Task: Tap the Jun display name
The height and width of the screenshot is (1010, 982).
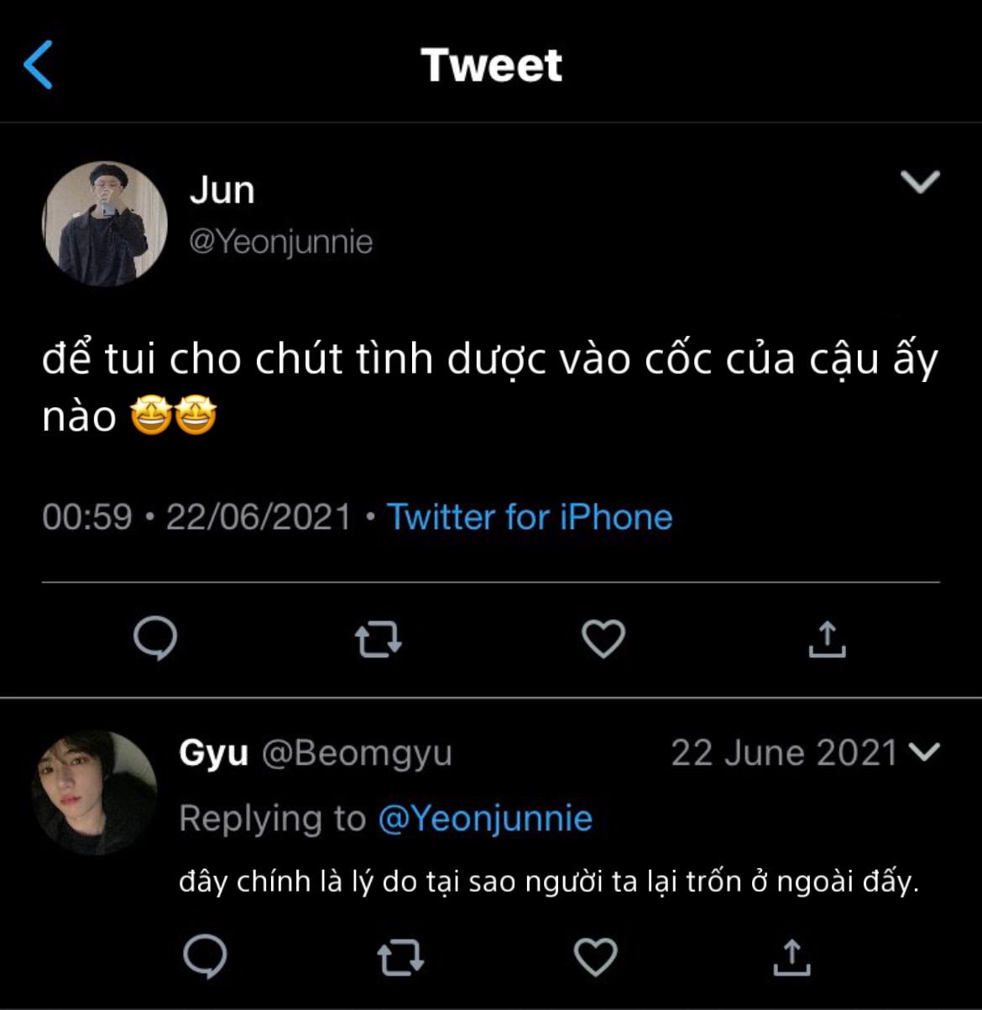Action: coord(222,190)
